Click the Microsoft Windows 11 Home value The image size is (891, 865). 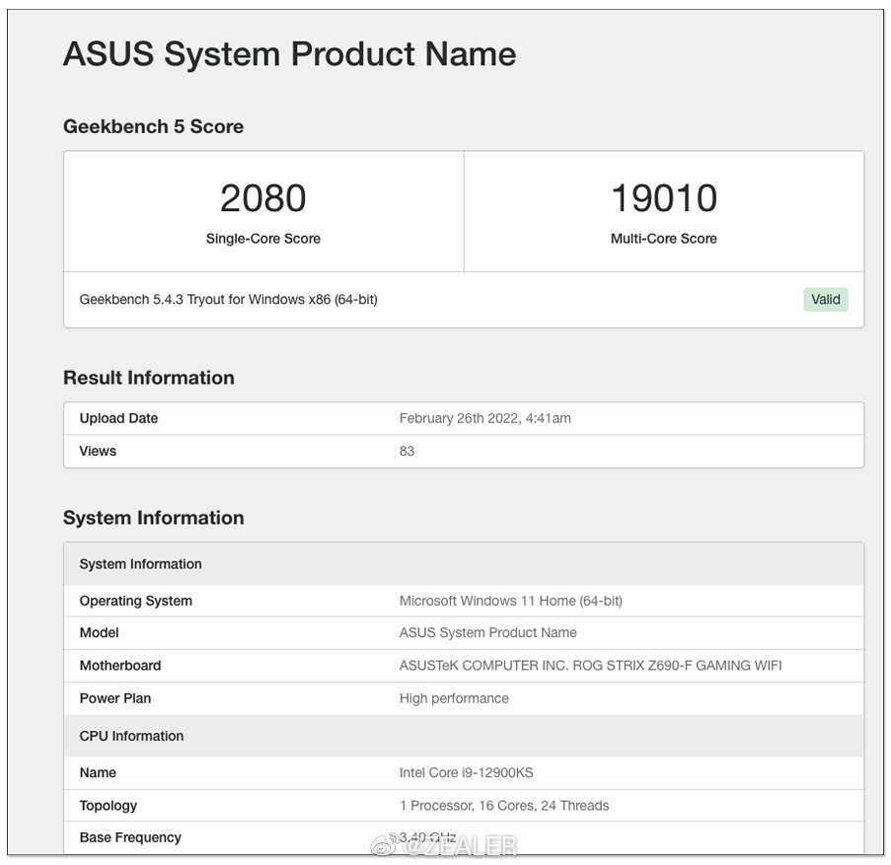click(x=510, y=601)
